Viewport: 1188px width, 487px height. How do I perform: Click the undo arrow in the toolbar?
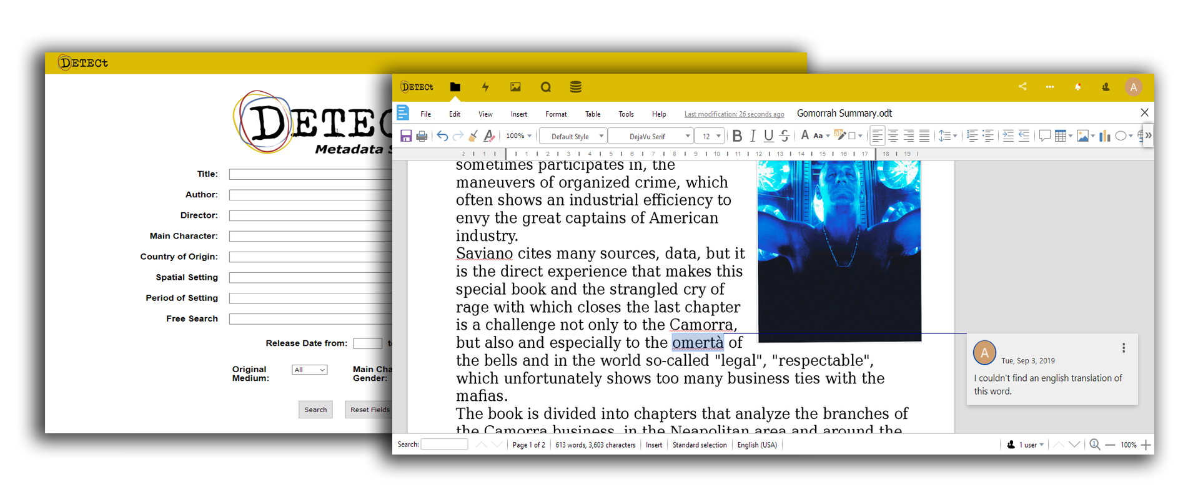click(x=442, y=136)
